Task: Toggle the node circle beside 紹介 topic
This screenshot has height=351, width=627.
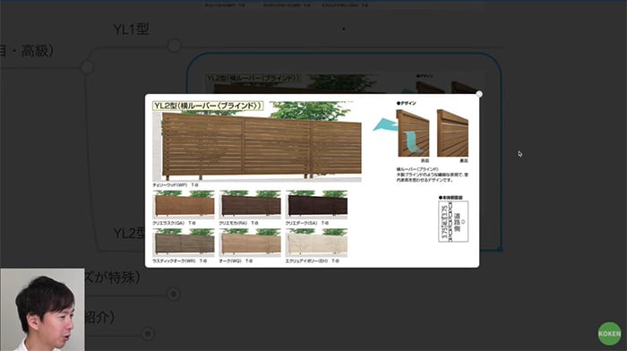Action: (148, 333)
